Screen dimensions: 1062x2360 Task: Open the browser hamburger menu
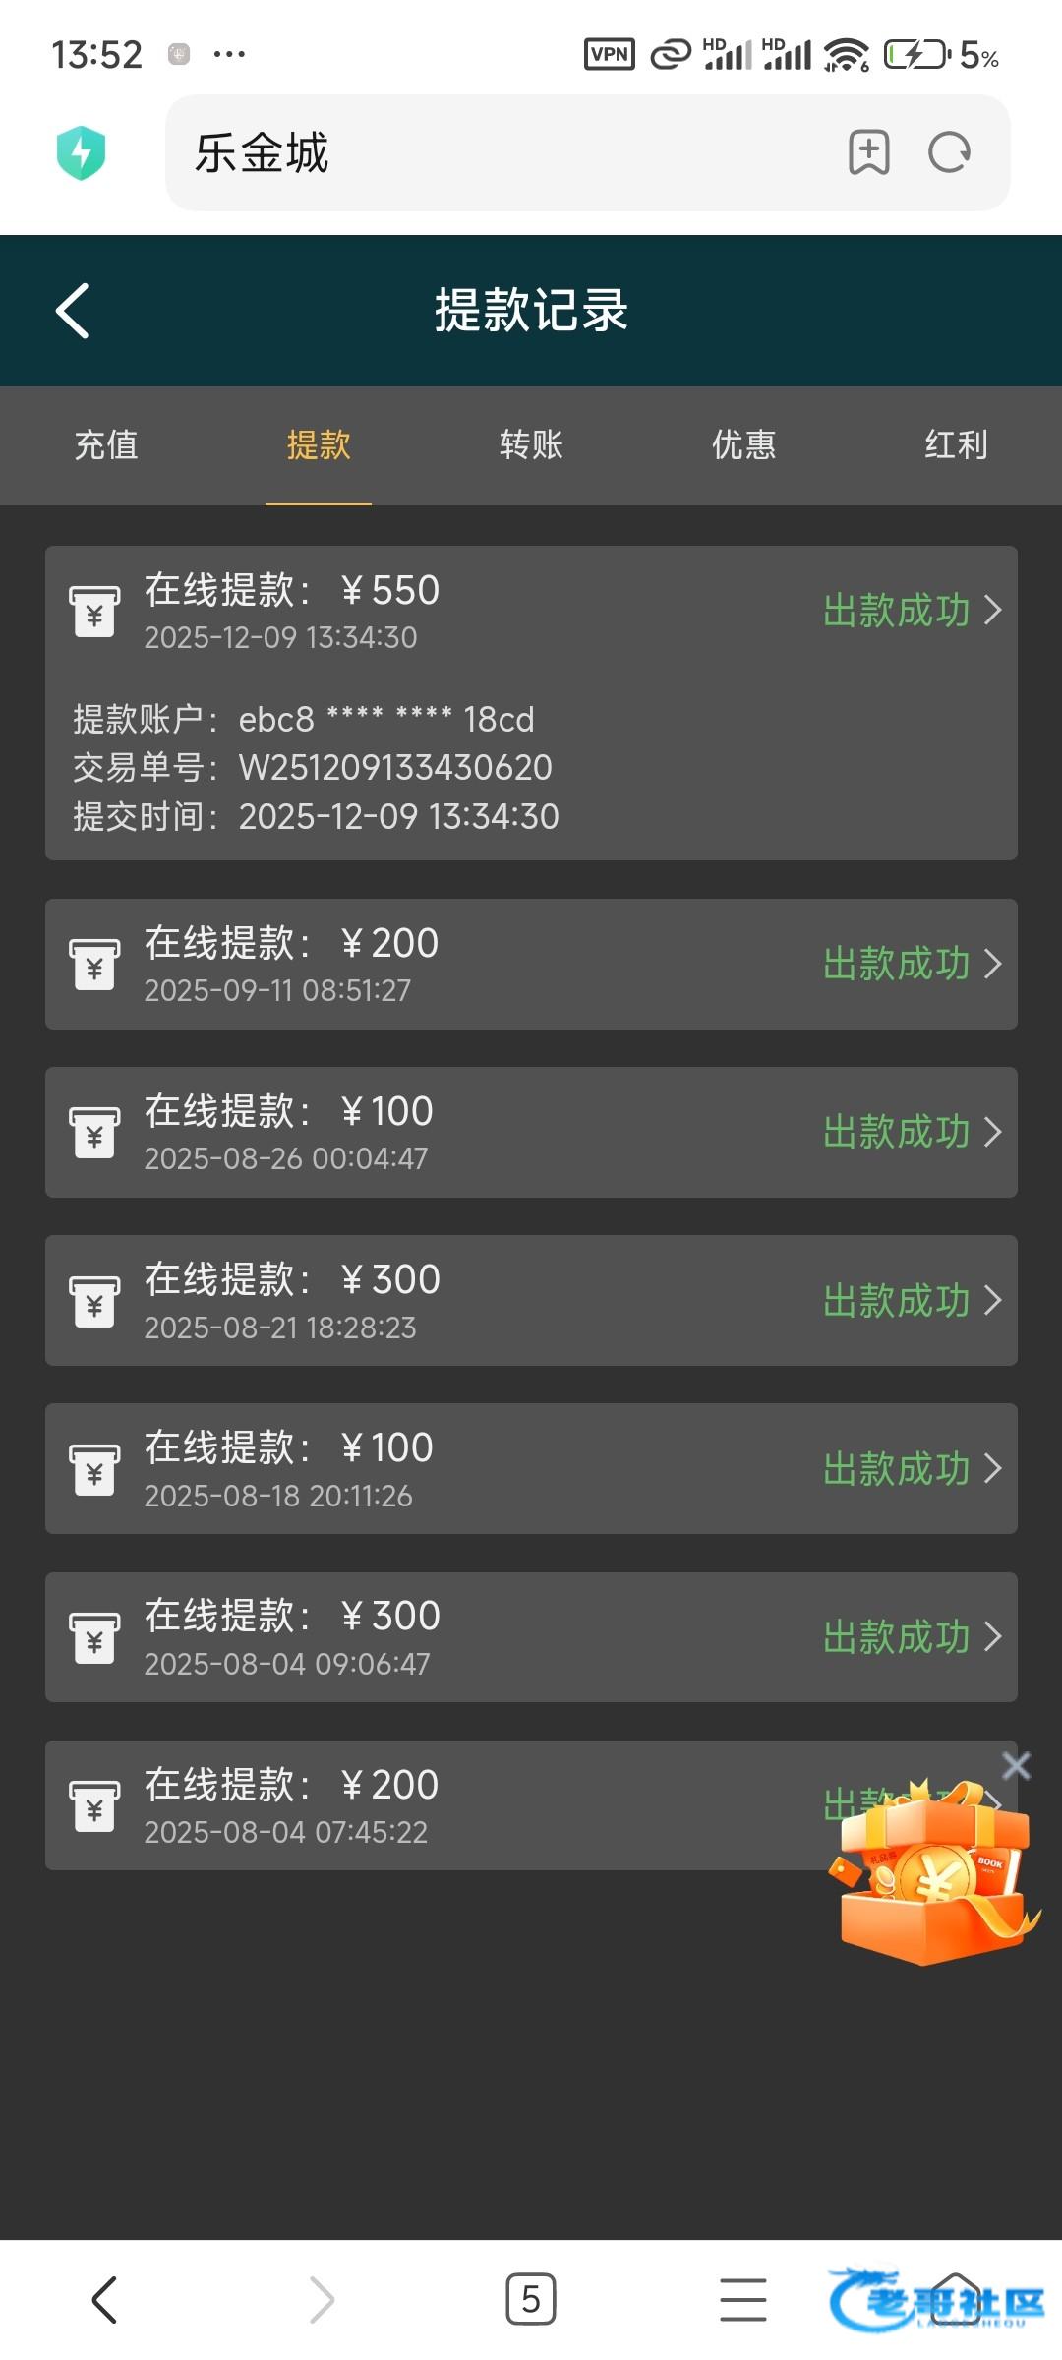742,2299
